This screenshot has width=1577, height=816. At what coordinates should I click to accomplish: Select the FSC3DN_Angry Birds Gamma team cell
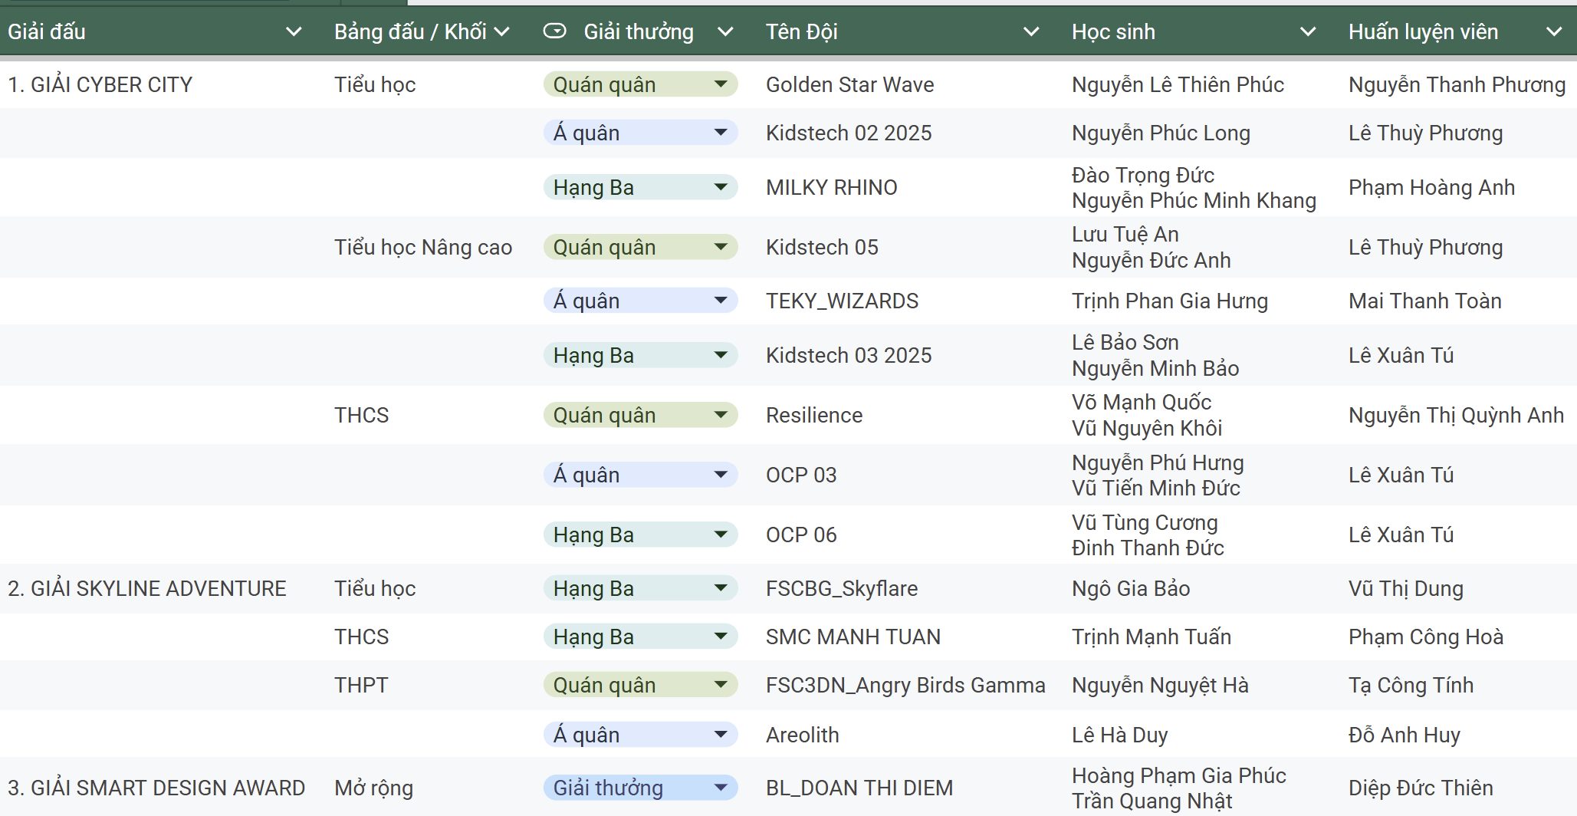point(905,685)
